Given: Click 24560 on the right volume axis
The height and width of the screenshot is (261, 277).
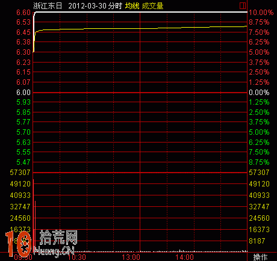Looking at the screenshot, I should [x=259, y=218].
